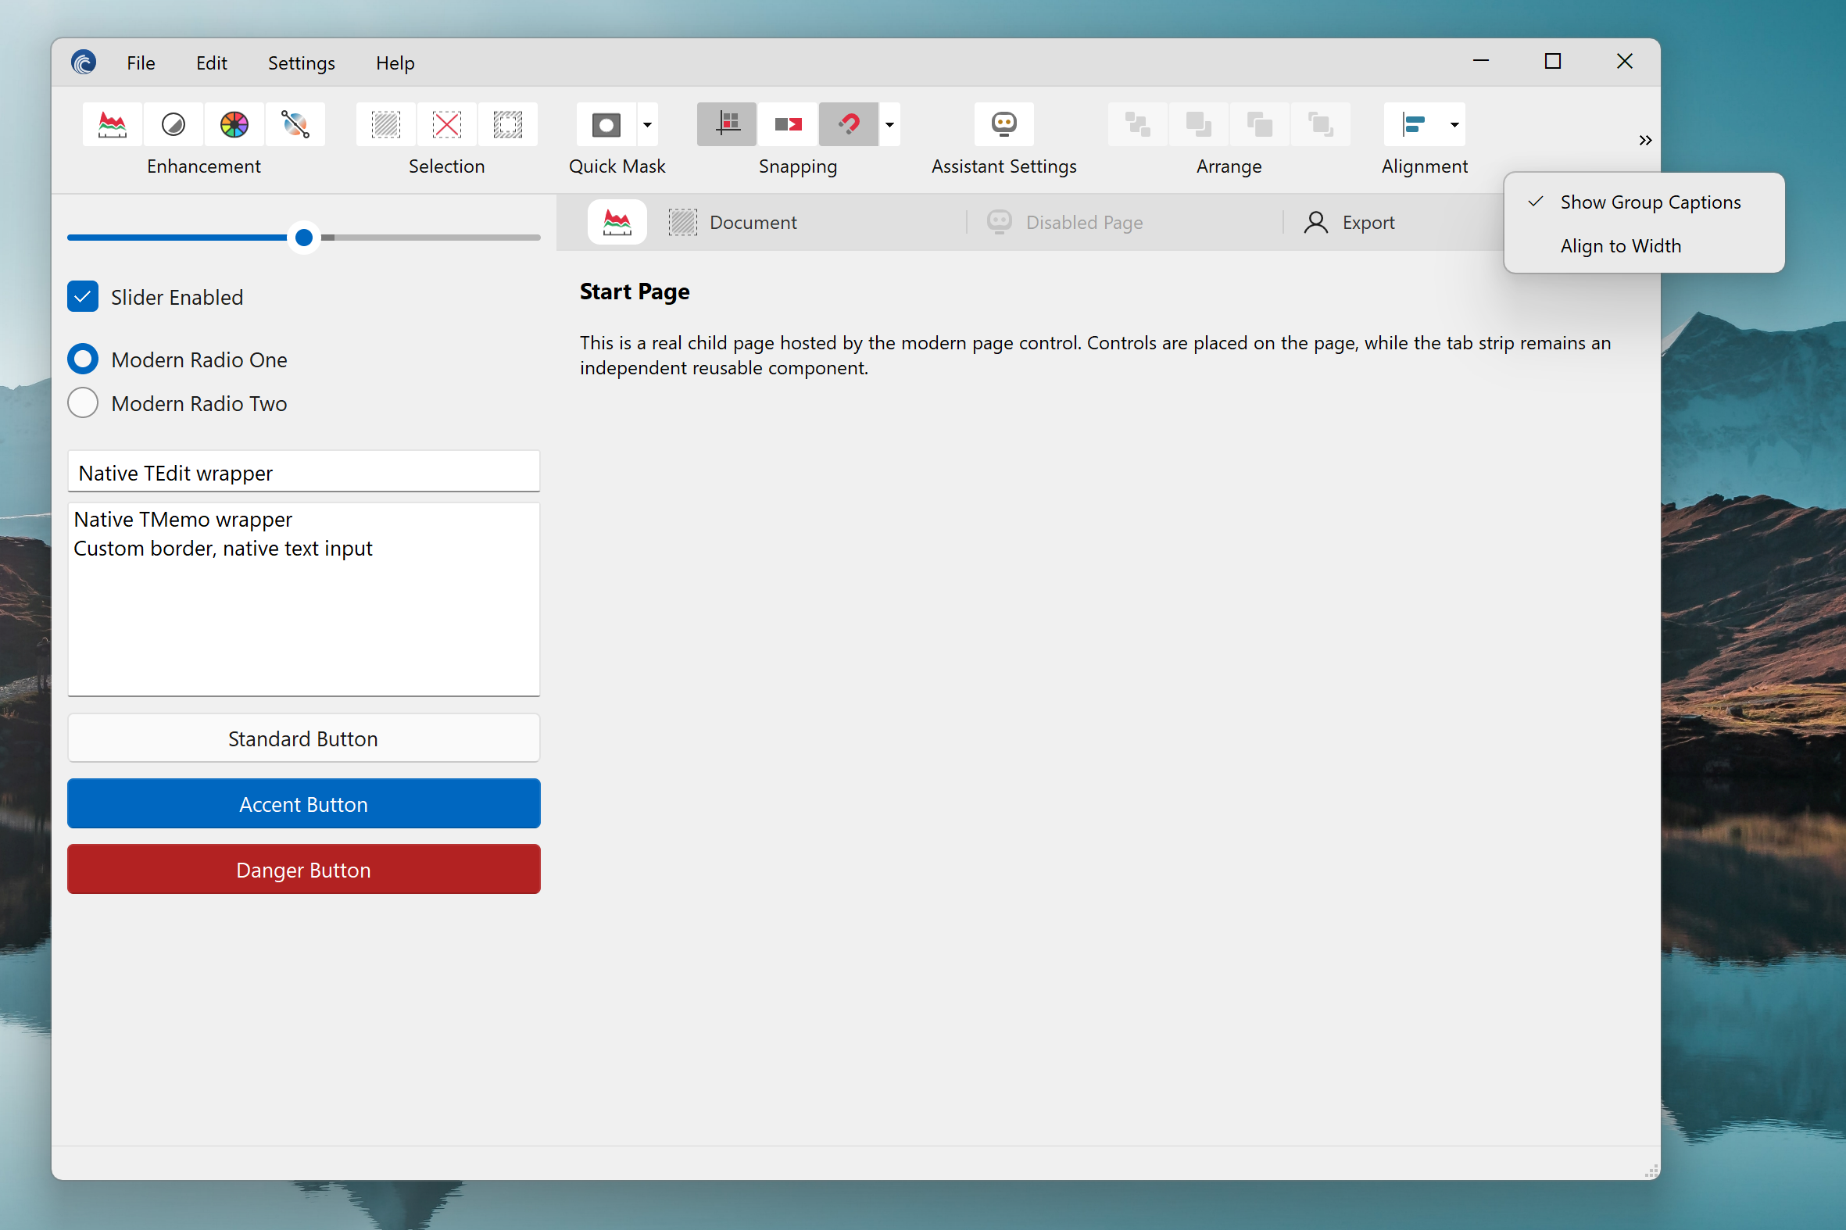Click the Selection group caption
This screenshot has width=1846, height=1230.
click(447, 166)
